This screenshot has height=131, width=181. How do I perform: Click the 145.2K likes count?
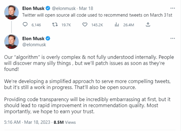pyautogui.click(x=97, y=25)
